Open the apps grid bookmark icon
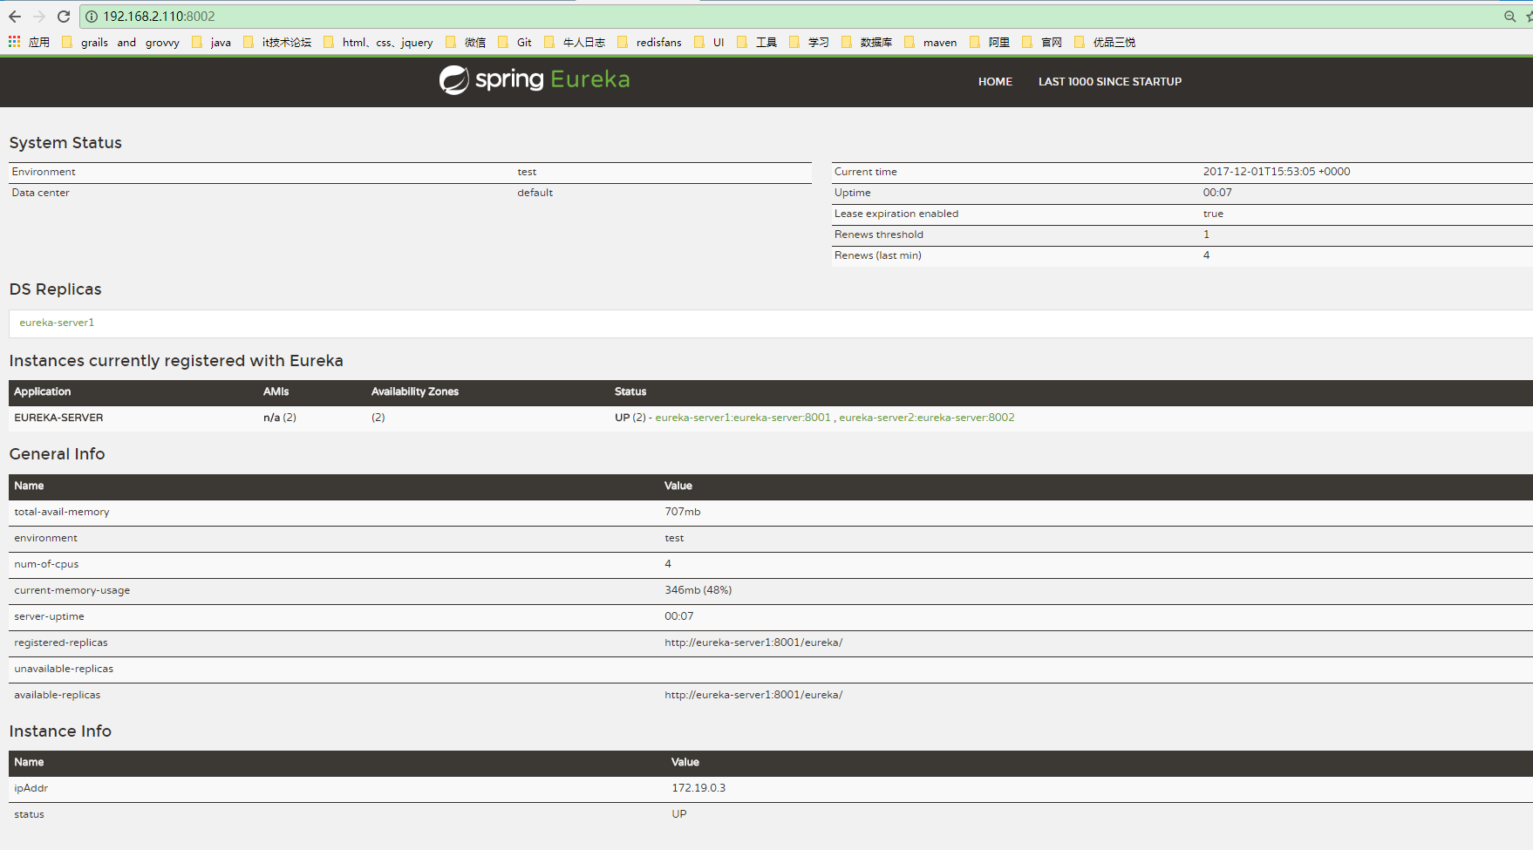Image resolution: width=1533 pixels, height=850 pixels. pyautogui.click(x=14, y=42)
